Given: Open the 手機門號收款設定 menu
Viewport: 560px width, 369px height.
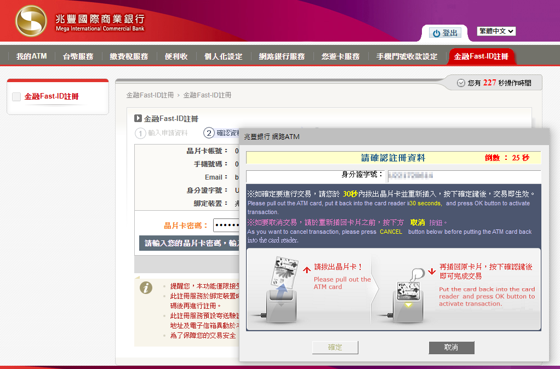Looking at the screenshot, I should (x=407, y=56).
